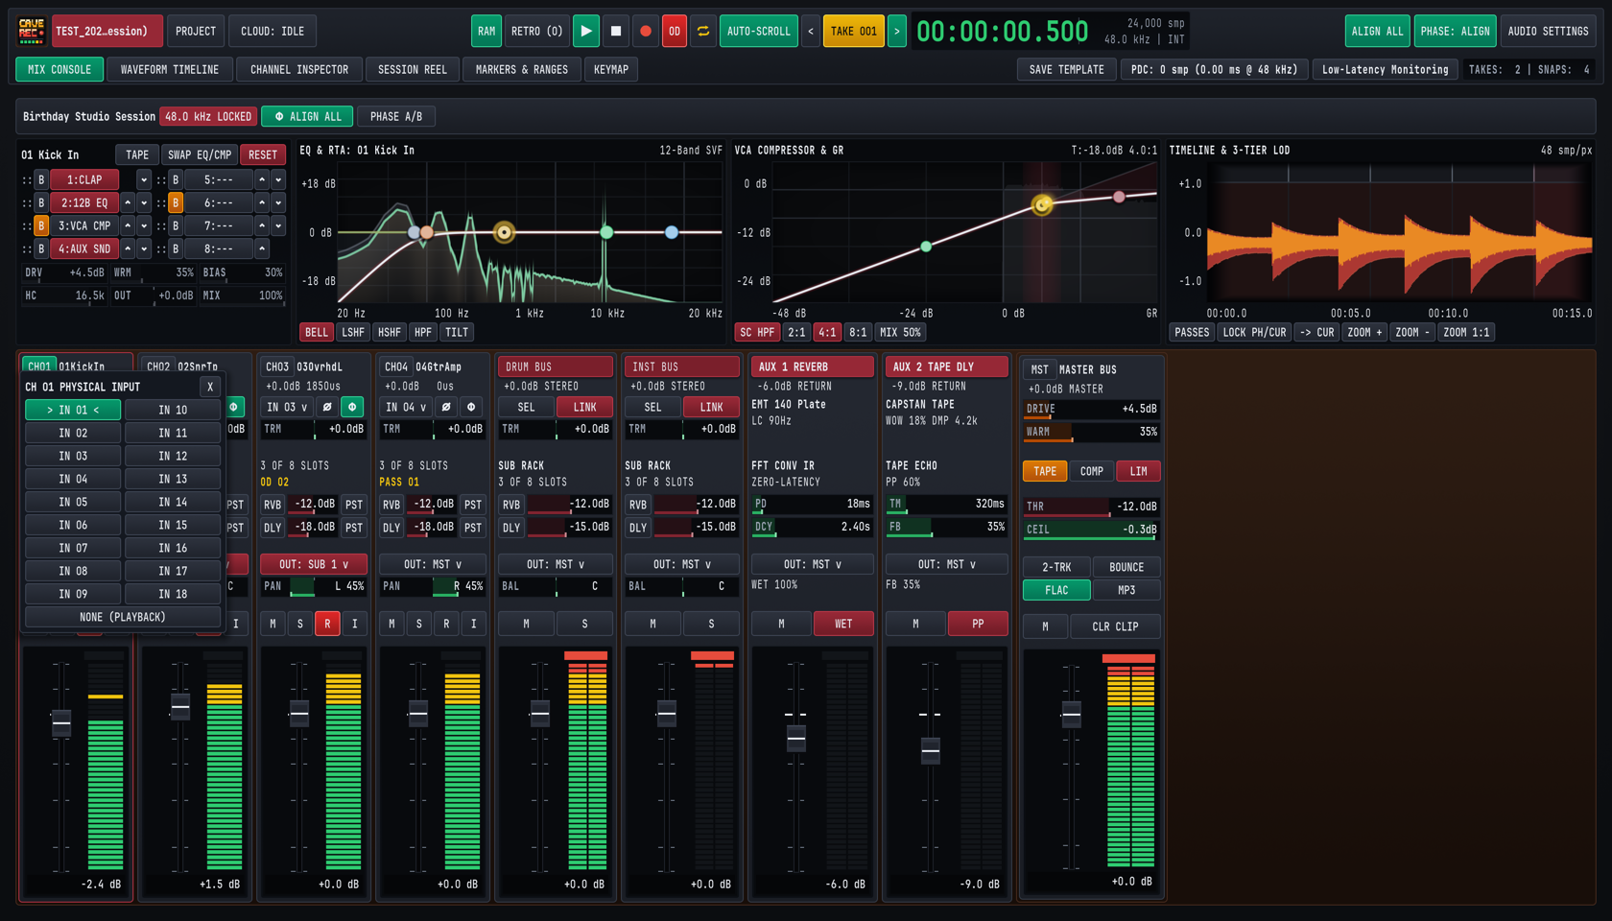
Task: Toggle the loop icon in transport
Action: 703,31
